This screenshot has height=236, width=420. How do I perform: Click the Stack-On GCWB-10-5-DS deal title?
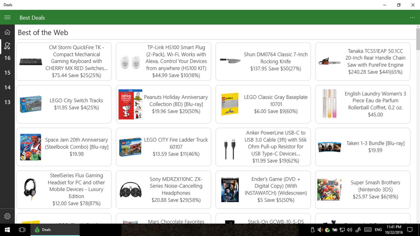276,221
